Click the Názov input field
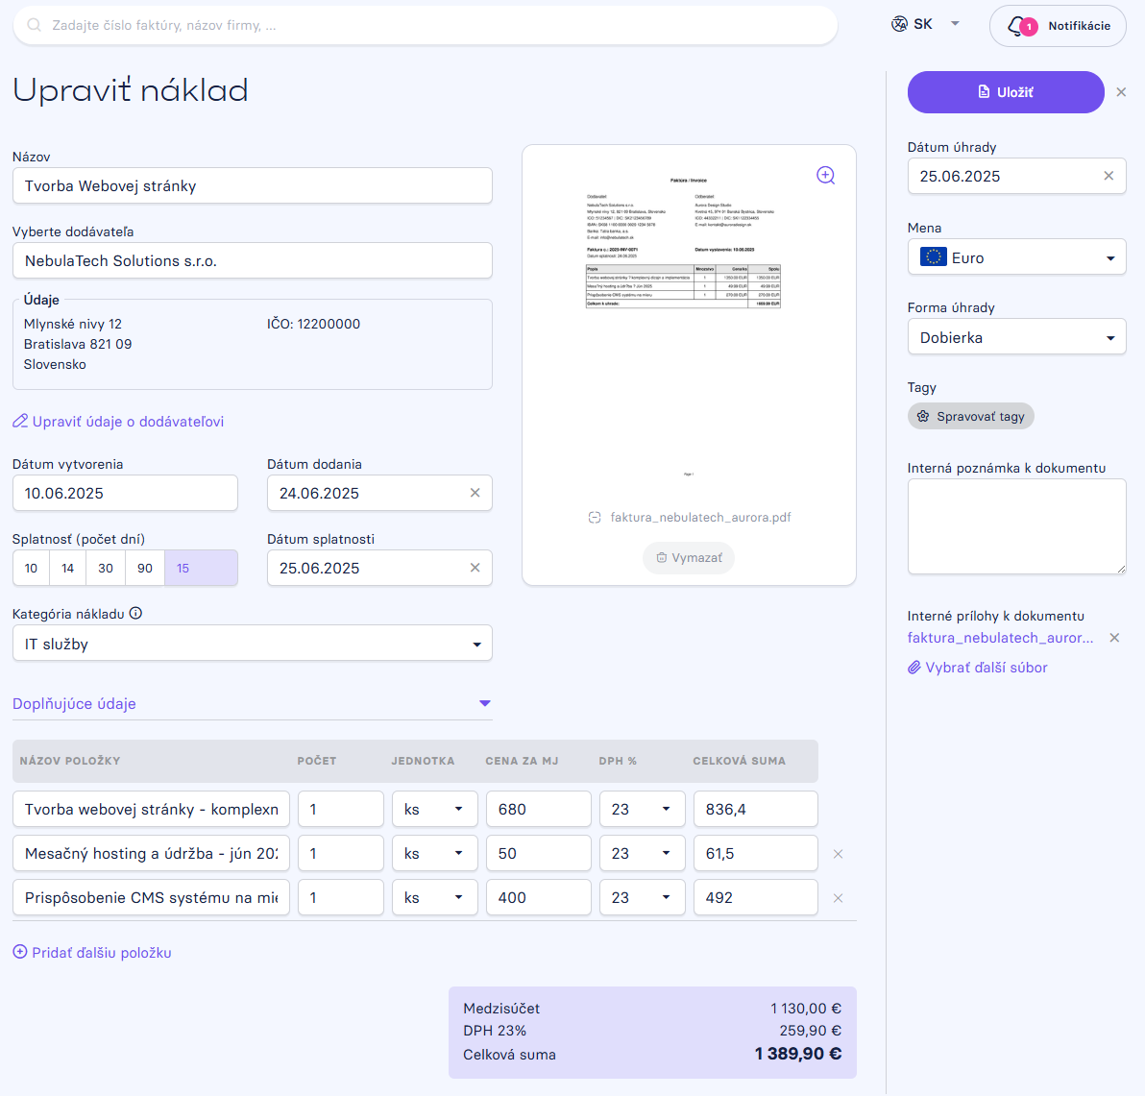 [x=253, y=185]
